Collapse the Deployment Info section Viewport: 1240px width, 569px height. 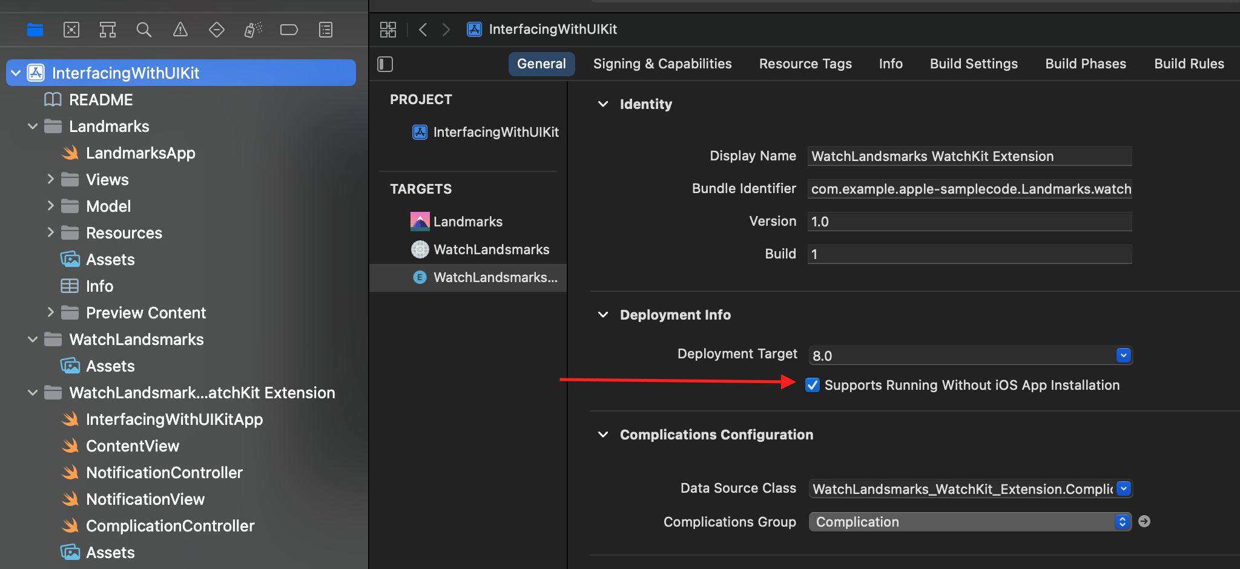(603, 315)
